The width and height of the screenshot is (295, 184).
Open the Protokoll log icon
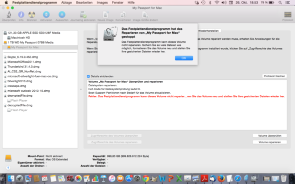(287, 14)
